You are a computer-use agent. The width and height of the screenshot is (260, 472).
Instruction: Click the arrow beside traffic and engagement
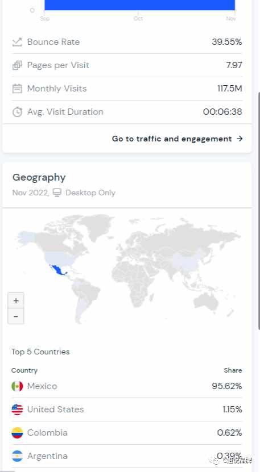(240, 139)
